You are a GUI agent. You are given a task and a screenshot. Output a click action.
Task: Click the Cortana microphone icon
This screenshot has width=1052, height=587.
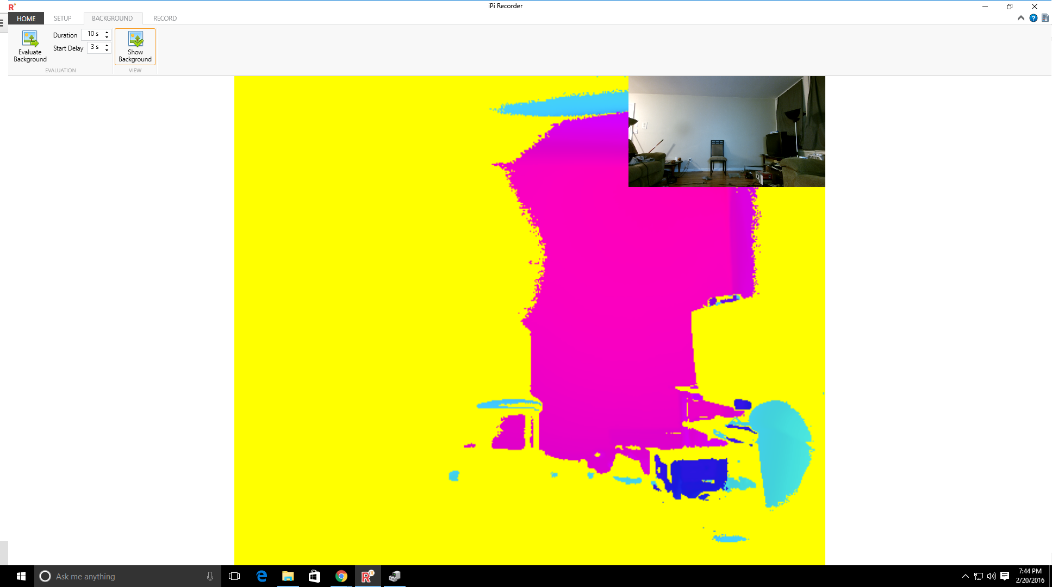tap(210, 576)
